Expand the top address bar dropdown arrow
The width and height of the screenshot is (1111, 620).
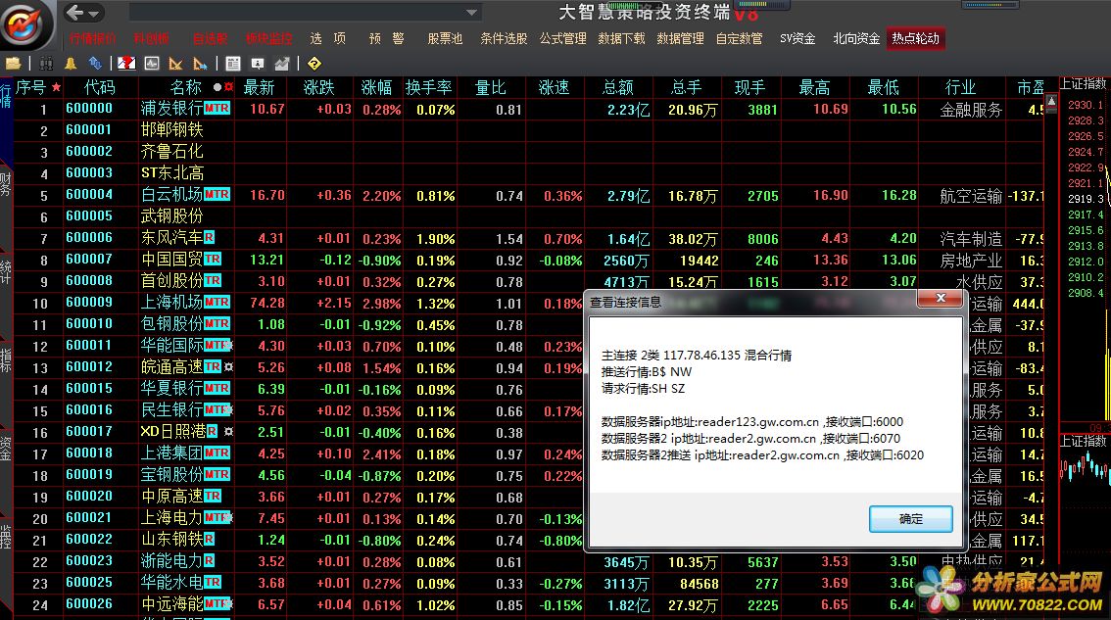click(471, 12)
